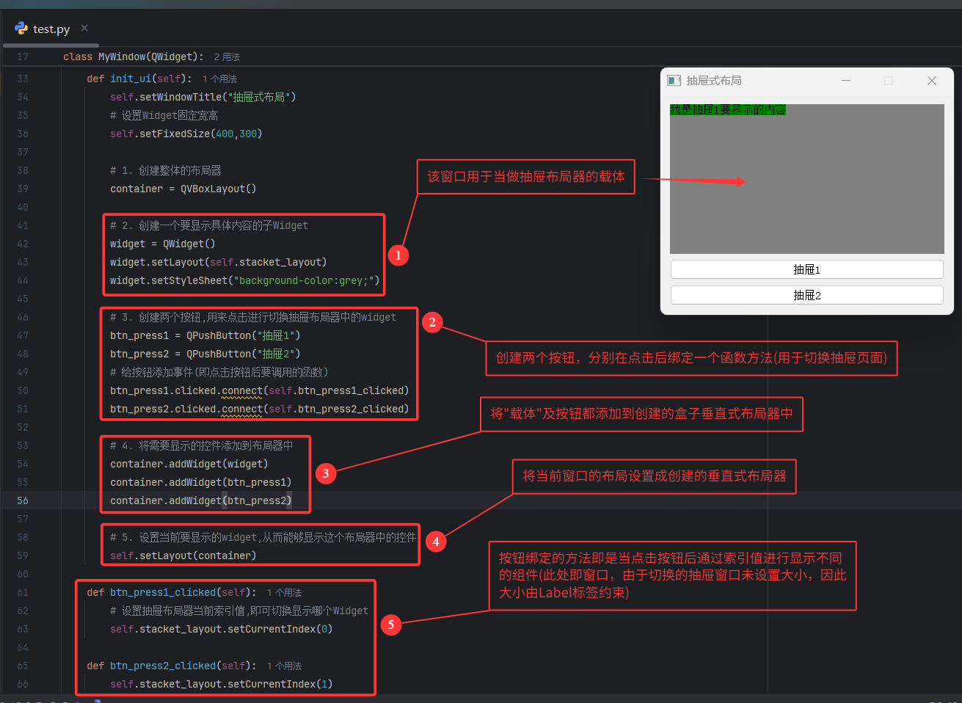
Task: Click the comment '# 1. 创建整体的布局器'
Action: coord(166,170)
